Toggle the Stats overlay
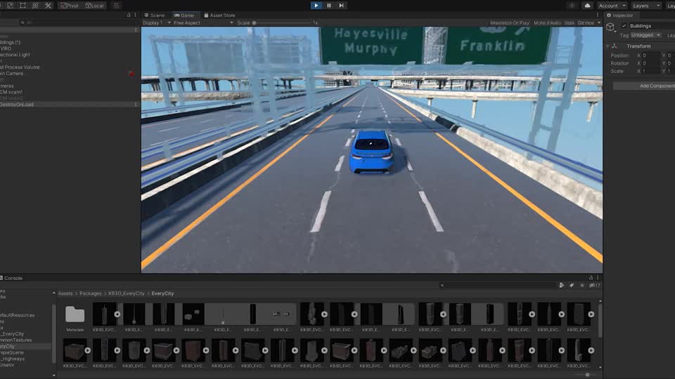675x379 pixels. click(x=569, y=22)
